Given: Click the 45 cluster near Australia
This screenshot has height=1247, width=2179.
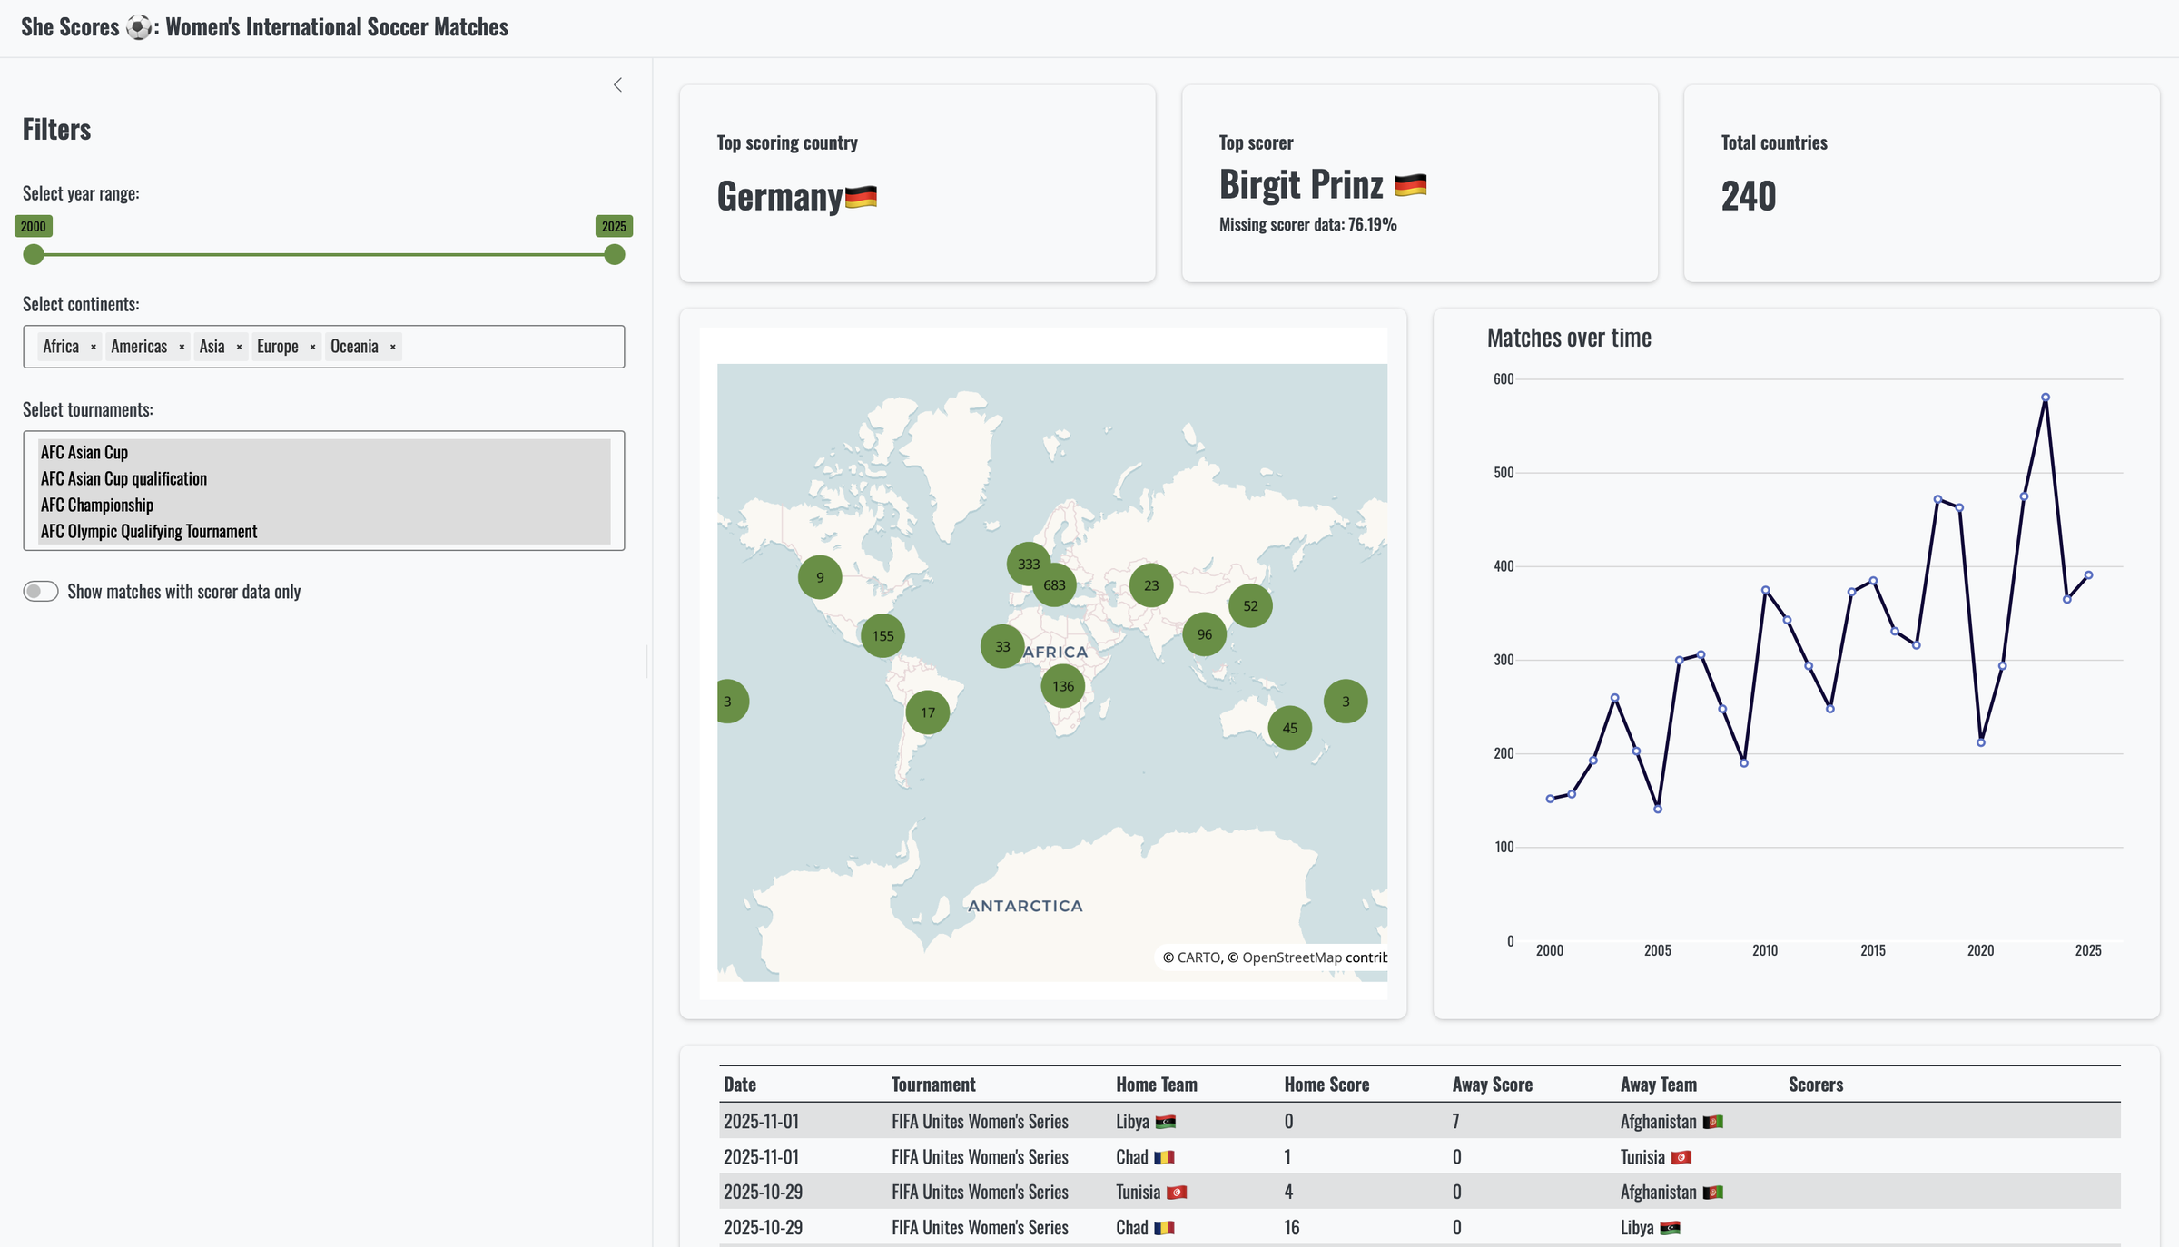Looking at the screenshot, I should pyautogui.click(x=1289, y=728).
